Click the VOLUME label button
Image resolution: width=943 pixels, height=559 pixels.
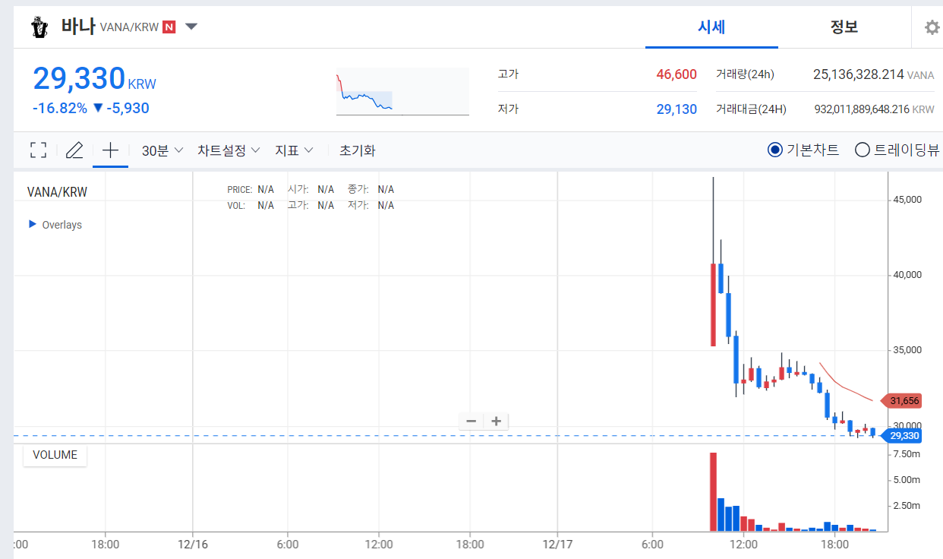[x=55, y=455]
